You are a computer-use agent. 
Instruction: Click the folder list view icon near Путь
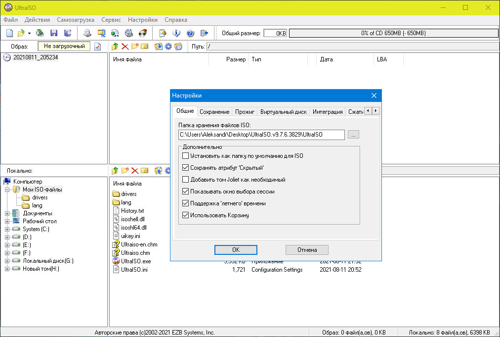click(x=178, y=47)
